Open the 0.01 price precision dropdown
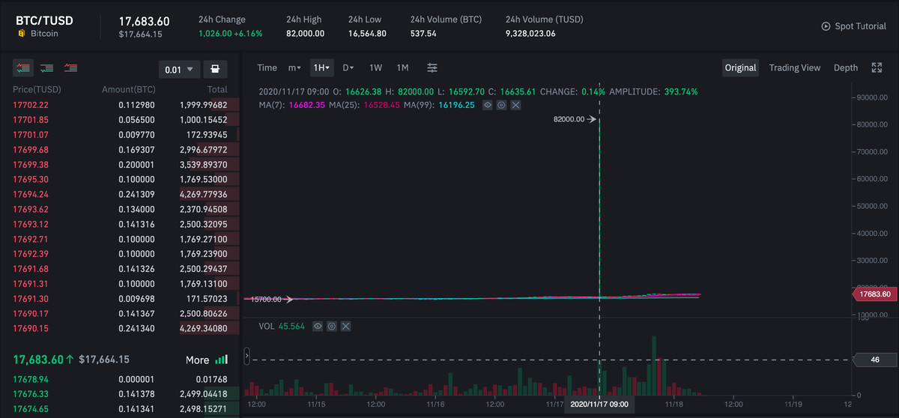The image size is (899, 418). pos(179,69)
